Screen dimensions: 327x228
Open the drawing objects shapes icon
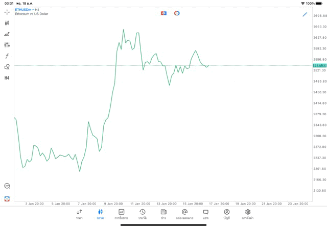click(x=7, y=67)
